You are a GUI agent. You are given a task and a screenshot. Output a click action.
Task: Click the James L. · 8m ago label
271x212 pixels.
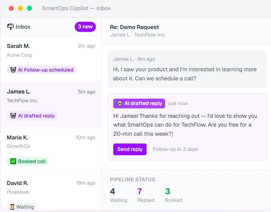pyautogui.click(x=134, y=59)
